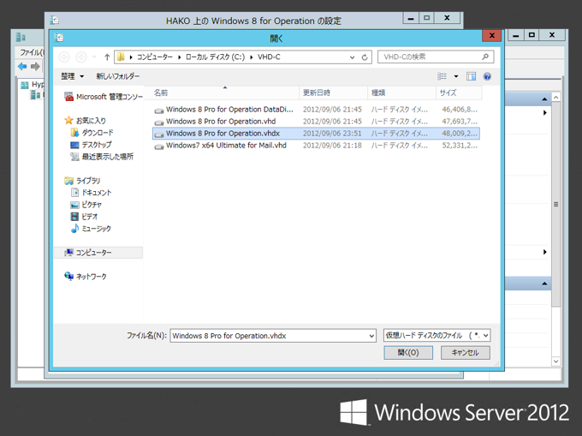The width and height of the screenshot is (582, 436).
Task: Select Windows7 x64 Ultimate for Mail.vhd file
Action: [x=316, y=146]
